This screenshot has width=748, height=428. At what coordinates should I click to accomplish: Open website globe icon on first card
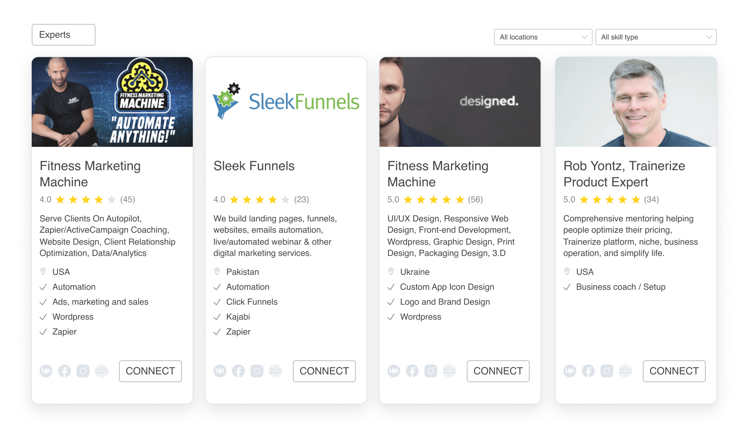click(x=102, y=371)
